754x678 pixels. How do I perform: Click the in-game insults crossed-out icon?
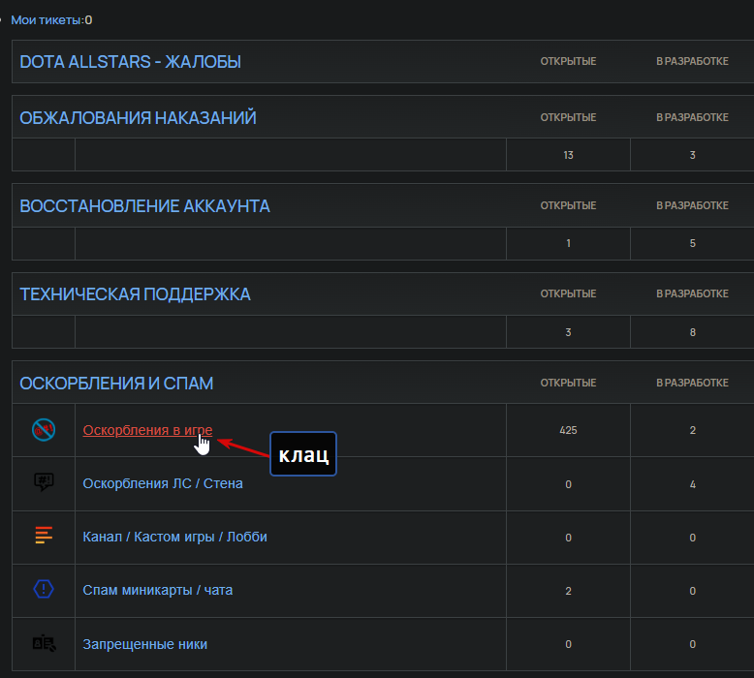point(44,430)
